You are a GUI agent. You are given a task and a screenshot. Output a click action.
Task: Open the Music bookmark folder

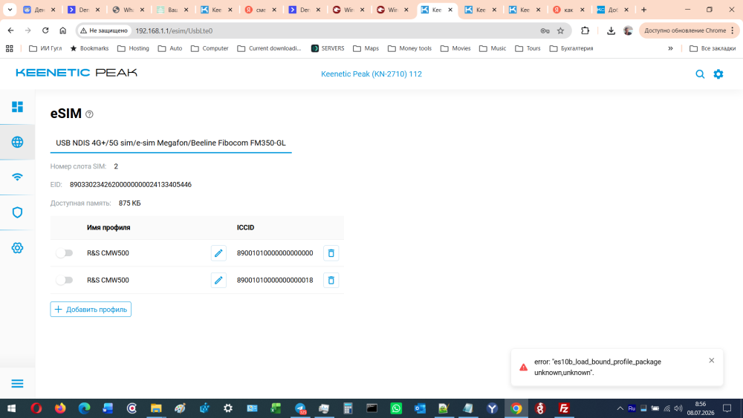[x=493, y=48]
